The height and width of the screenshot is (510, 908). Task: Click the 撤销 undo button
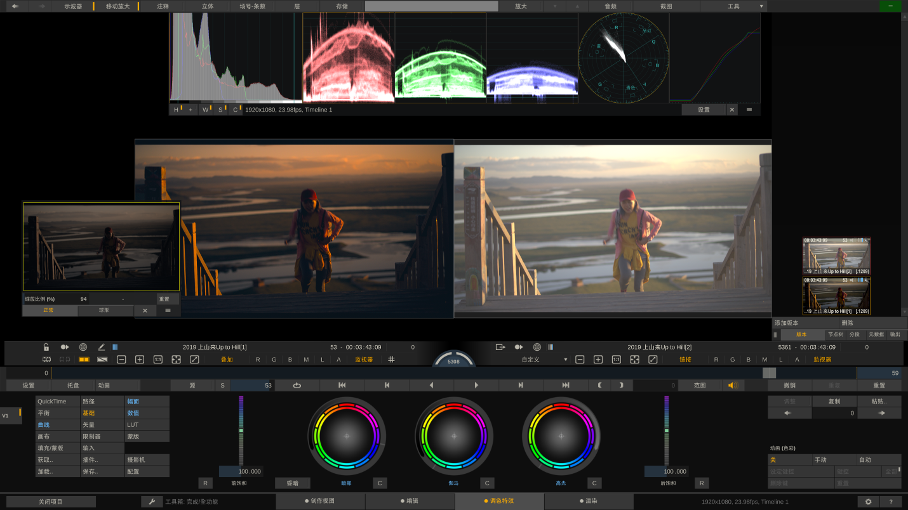click(789, 385)
